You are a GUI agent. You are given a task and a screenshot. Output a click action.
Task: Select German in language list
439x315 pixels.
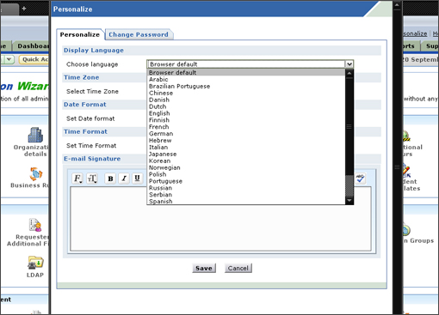[x=246, y=134]
